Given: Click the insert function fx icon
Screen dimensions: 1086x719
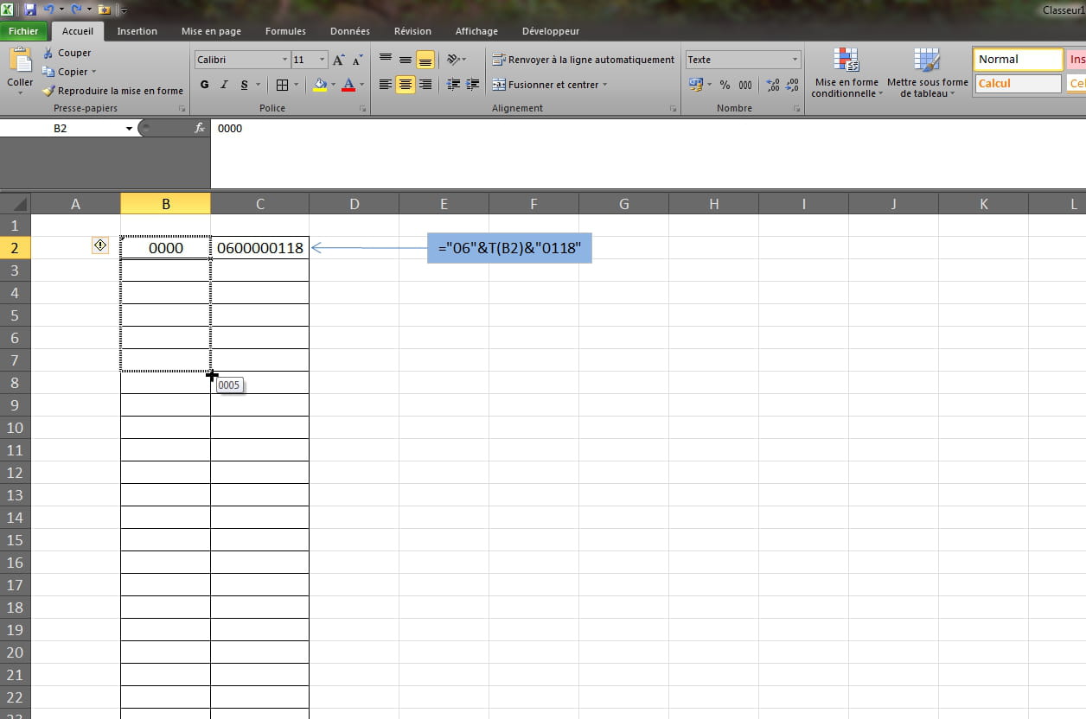Looking at the screenshot, I should click(x=200, y=128).
